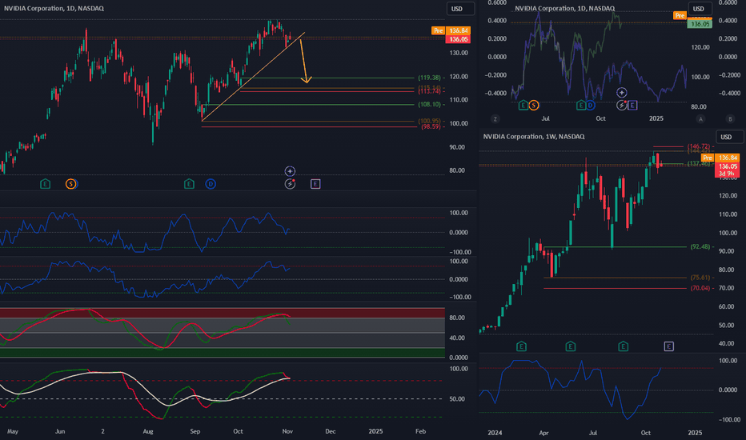Click the red 136.05 countdown label on weekly chart
Screen dimensions: 746x440
coord(728,170)
